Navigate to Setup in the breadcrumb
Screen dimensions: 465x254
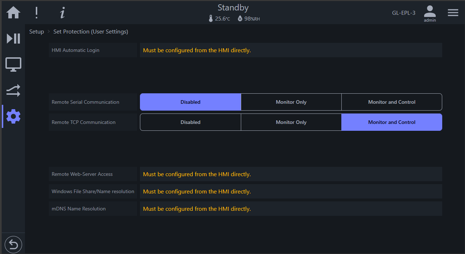37,32
